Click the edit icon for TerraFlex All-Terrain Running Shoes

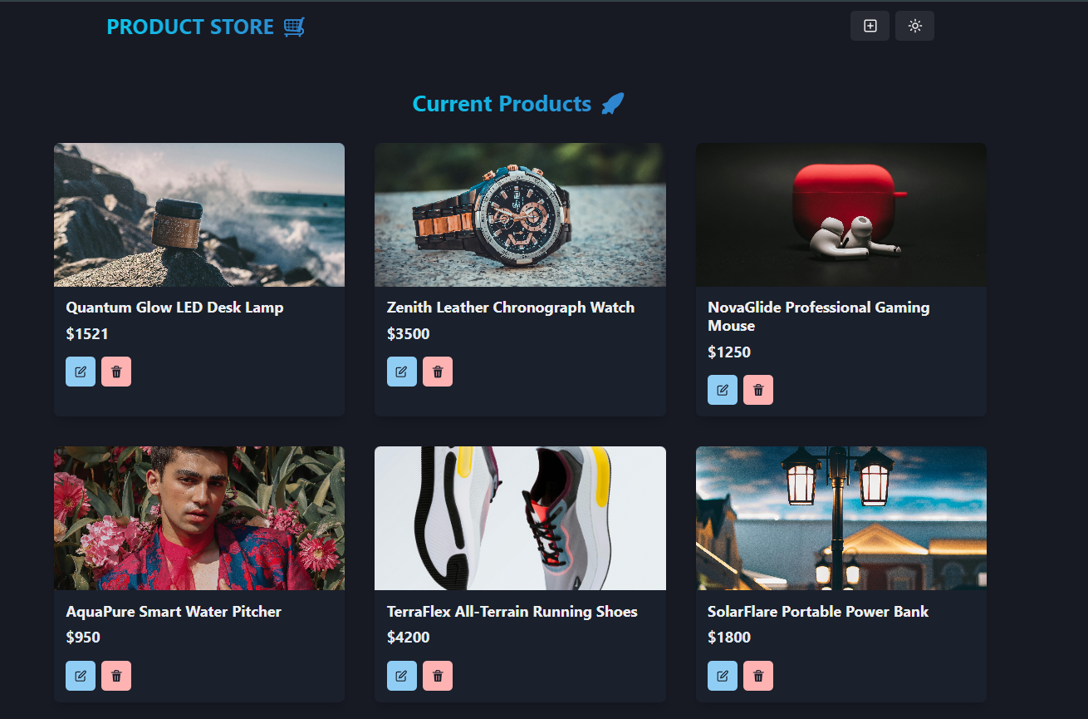coord(402,676)
